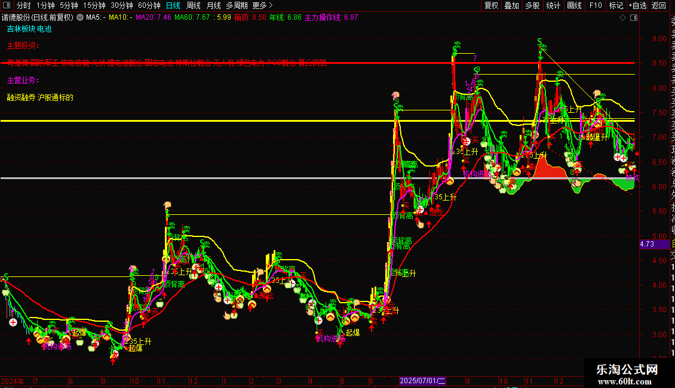Screen dimensions: 675x388
Task: Select the 日线 daily tab
Action: click(x=173, y=5)
